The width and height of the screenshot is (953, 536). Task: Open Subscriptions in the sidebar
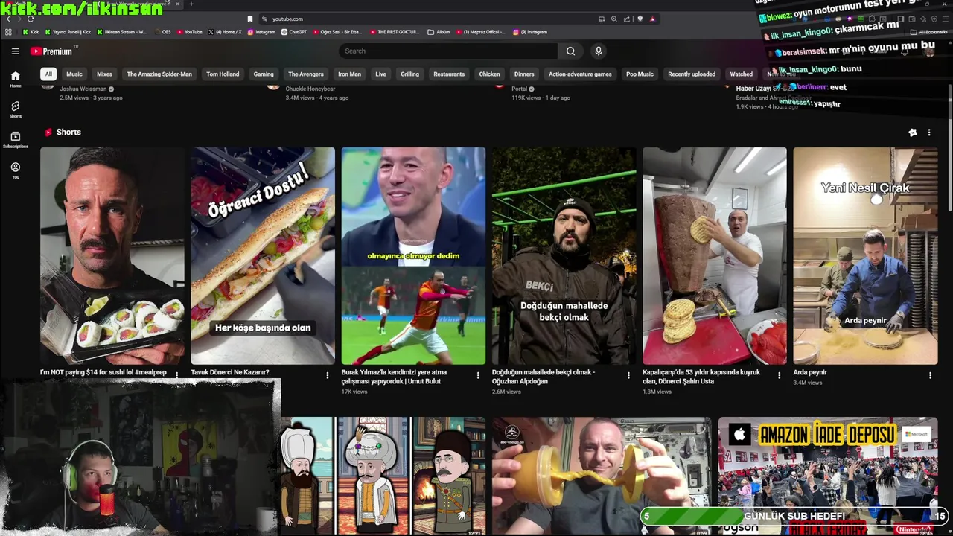[15, 139]
